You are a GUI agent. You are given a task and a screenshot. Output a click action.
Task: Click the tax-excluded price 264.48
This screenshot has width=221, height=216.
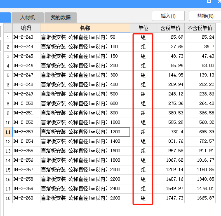click(200, 104)
